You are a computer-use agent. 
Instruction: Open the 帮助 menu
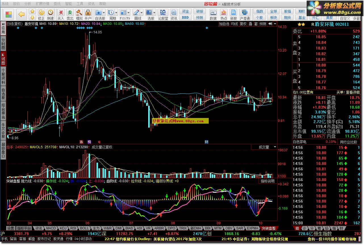(102, 4)
